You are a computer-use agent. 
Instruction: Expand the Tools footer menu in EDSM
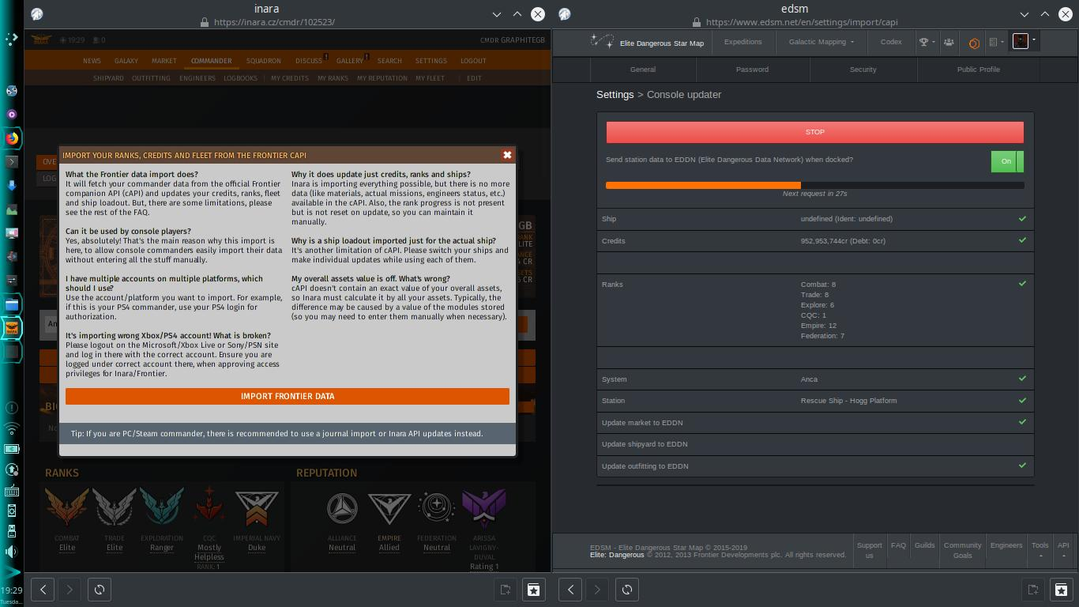pyautogui.click(x=1040, y=550)
